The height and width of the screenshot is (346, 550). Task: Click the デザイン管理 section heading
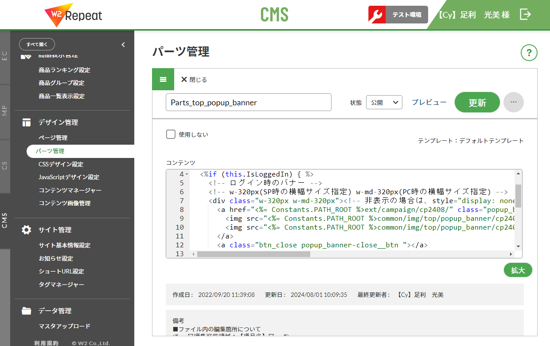click(x=58, y=123)
